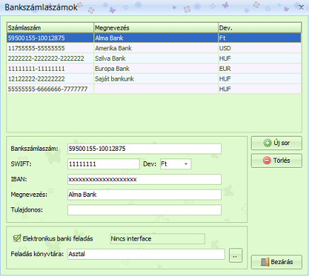The width and height of the screenshot is (309, 276).
Task: Click the Alma Bank cell in table
Action: (x=156, y=38)
